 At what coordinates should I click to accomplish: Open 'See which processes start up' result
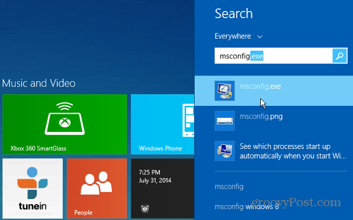[274, 151]
